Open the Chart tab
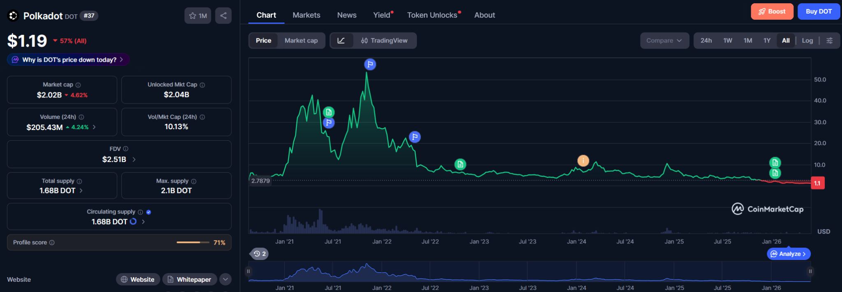 266,15
